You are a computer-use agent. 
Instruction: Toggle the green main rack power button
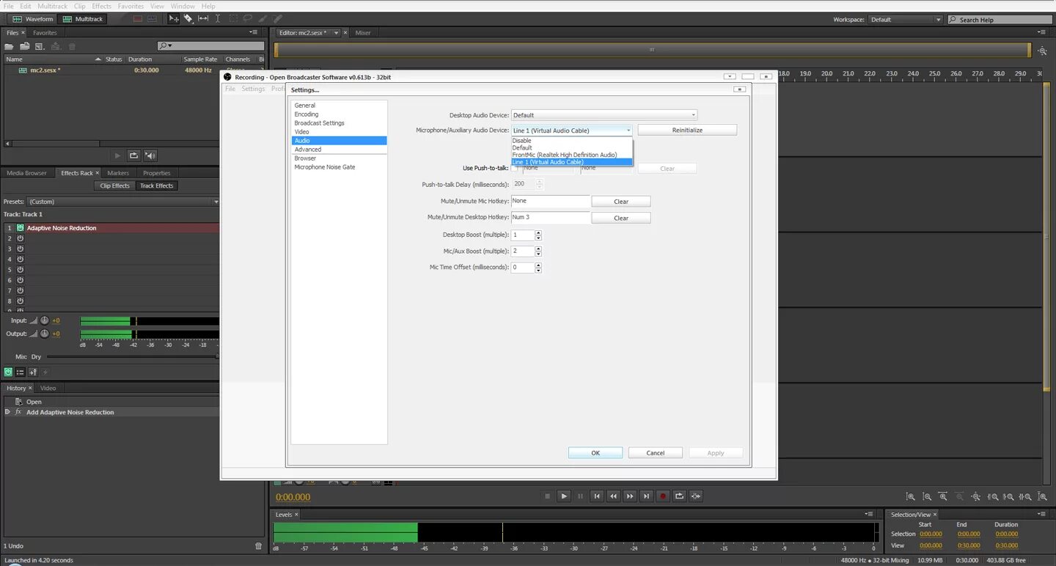coord(8,372)
